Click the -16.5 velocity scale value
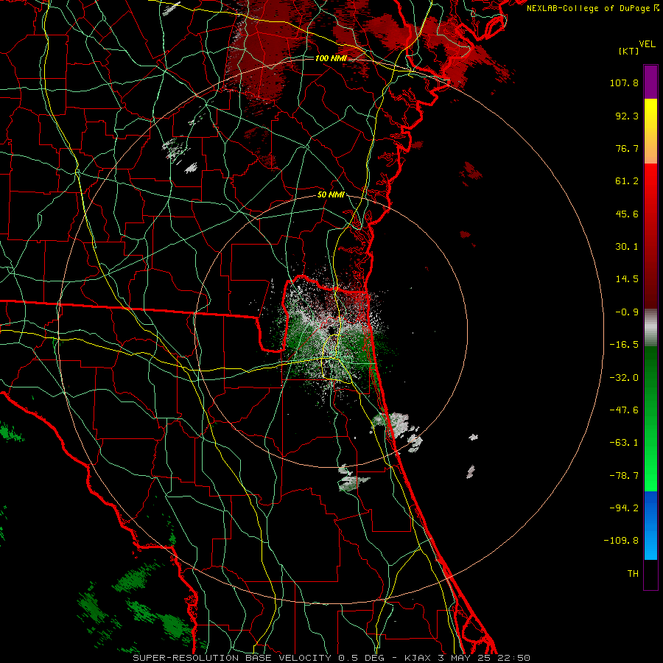 (624, 345)
